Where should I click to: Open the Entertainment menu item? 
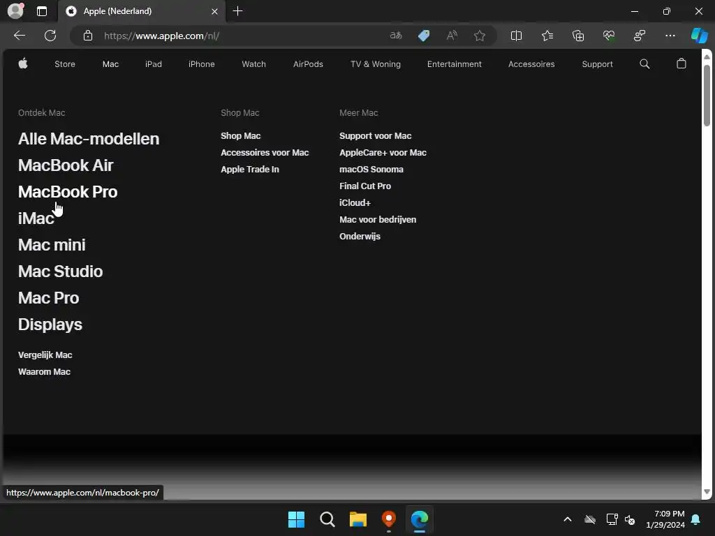pos(454,64)
